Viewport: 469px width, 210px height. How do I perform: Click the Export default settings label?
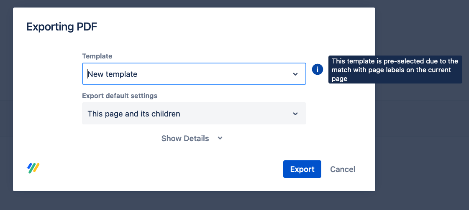click(x=120, y=96)
